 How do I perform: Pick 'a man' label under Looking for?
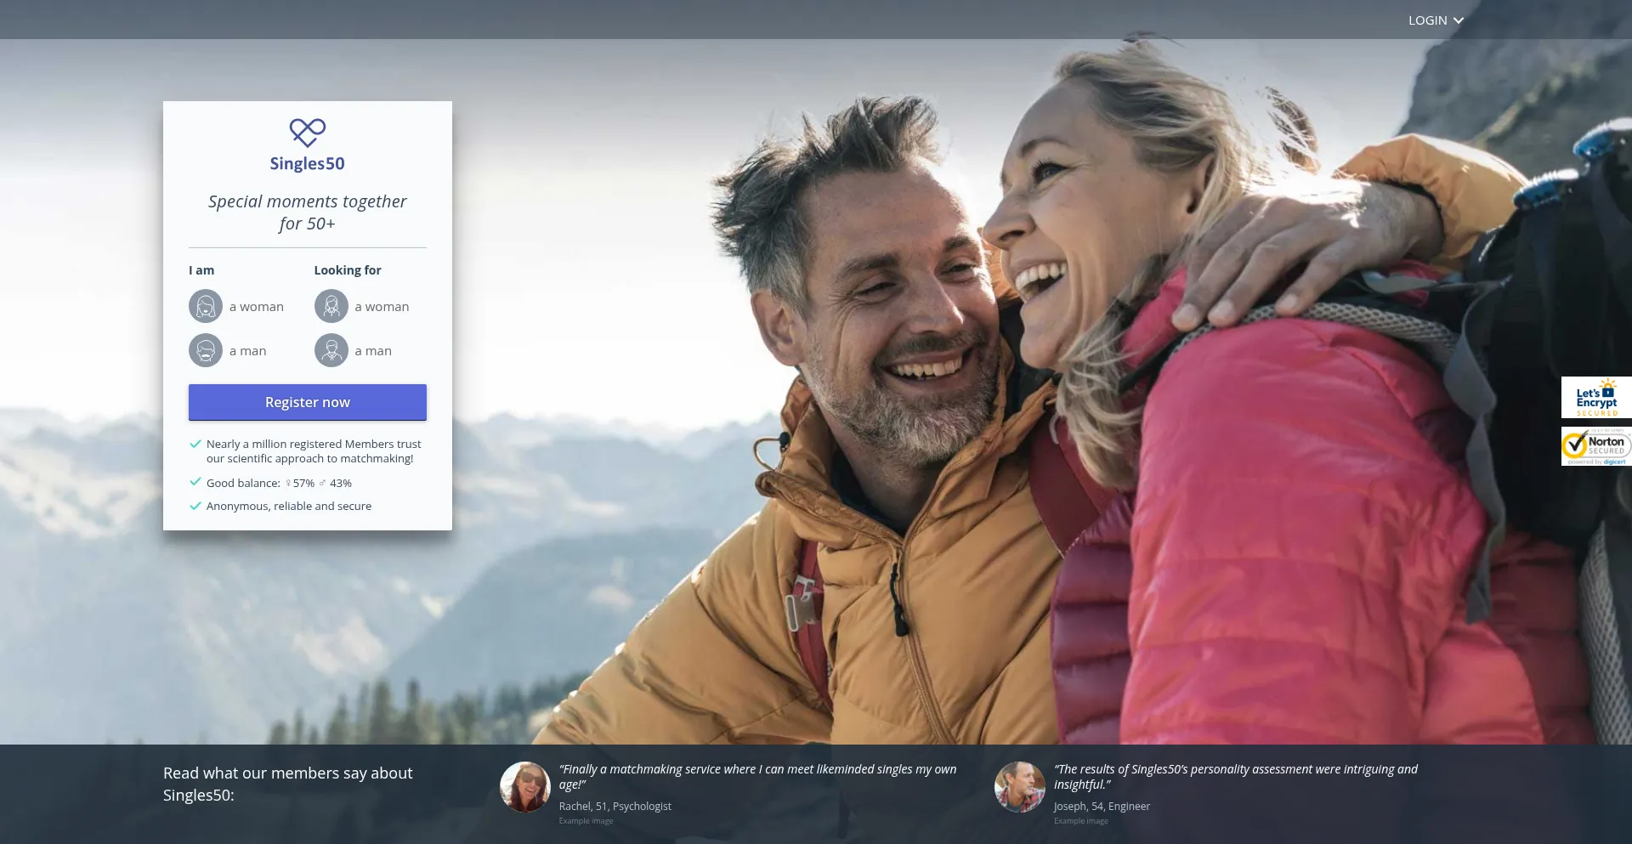(x=373, y=351)
